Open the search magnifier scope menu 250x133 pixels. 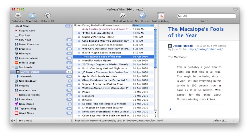tap(180, 16)
